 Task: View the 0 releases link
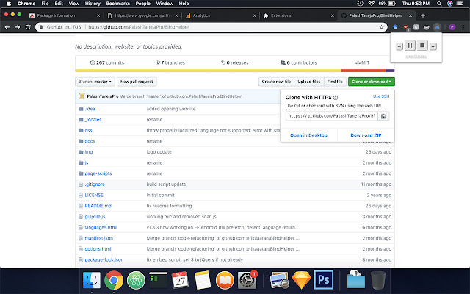[x=235, y=62]
